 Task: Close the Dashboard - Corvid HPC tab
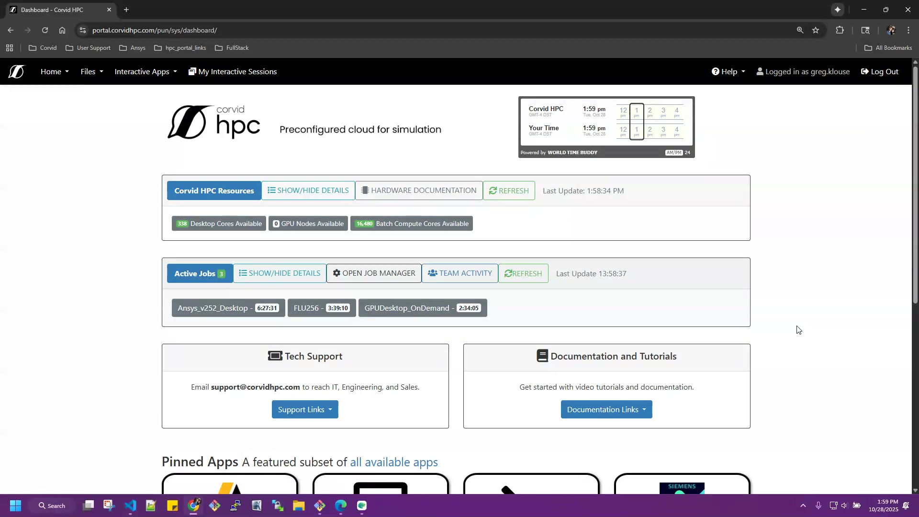(x=109, y=10)
